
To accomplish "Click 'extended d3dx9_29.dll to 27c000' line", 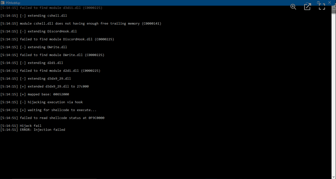I will pos(45,87).
